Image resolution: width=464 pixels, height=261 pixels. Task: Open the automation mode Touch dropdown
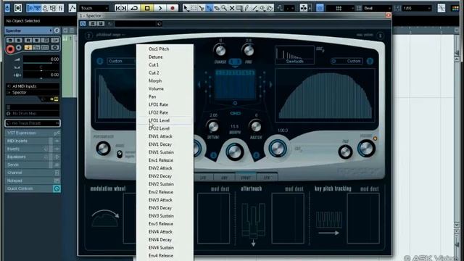[94, 8]
